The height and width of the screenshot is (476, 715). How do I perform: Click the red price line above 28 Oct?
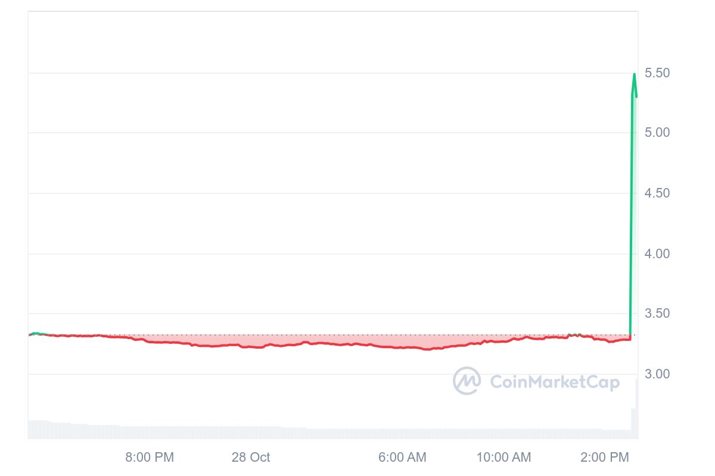251,346
